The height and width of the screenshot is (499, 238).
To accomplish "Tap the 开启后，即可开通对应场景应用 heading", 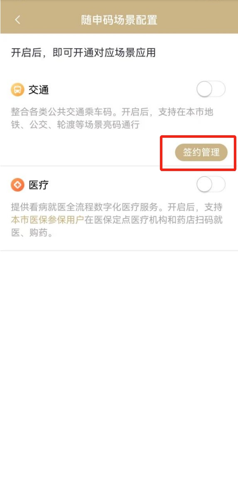I will (x=83, y=52).
